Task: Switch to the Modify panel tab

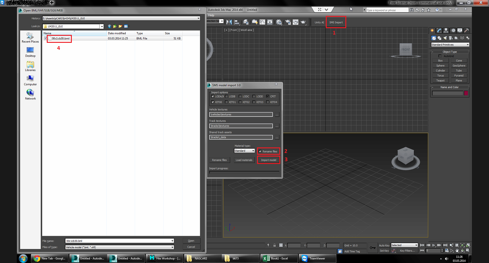Action: click(439, 31)
